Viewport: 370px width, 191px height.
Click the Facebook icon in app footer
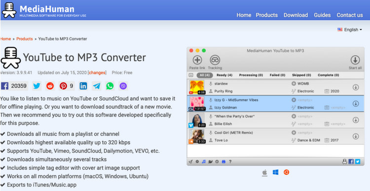[x=351, y=161]
